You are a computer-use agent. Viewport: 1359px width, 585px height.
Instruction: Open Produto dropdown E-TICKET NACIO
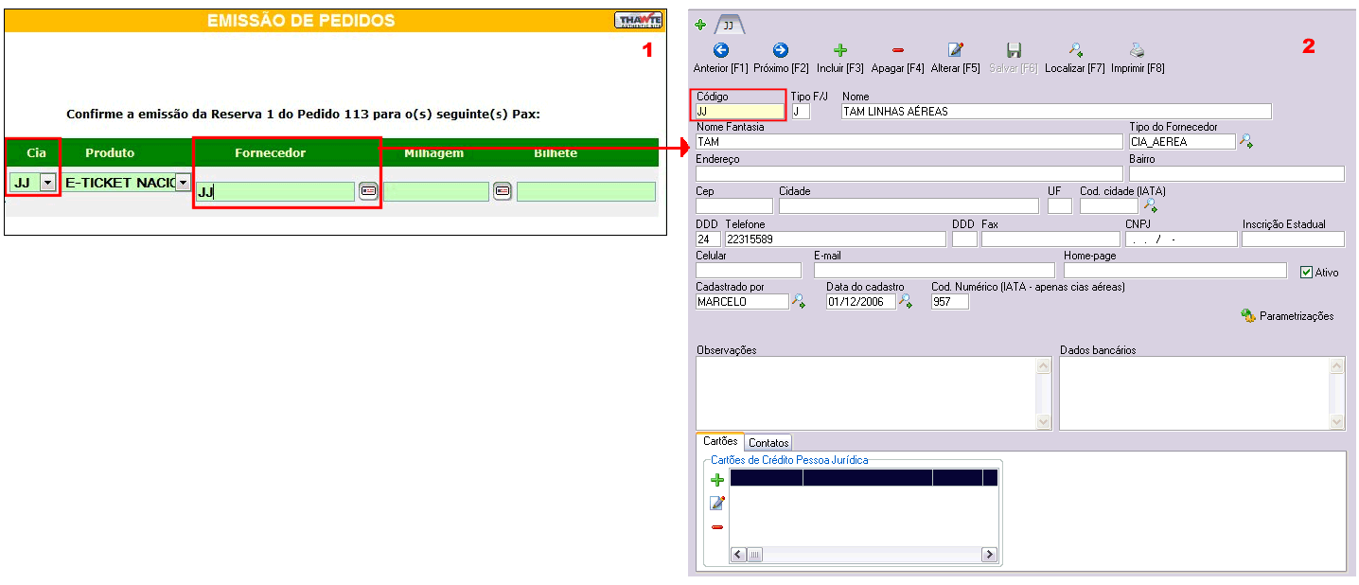(x=184, y=183)
